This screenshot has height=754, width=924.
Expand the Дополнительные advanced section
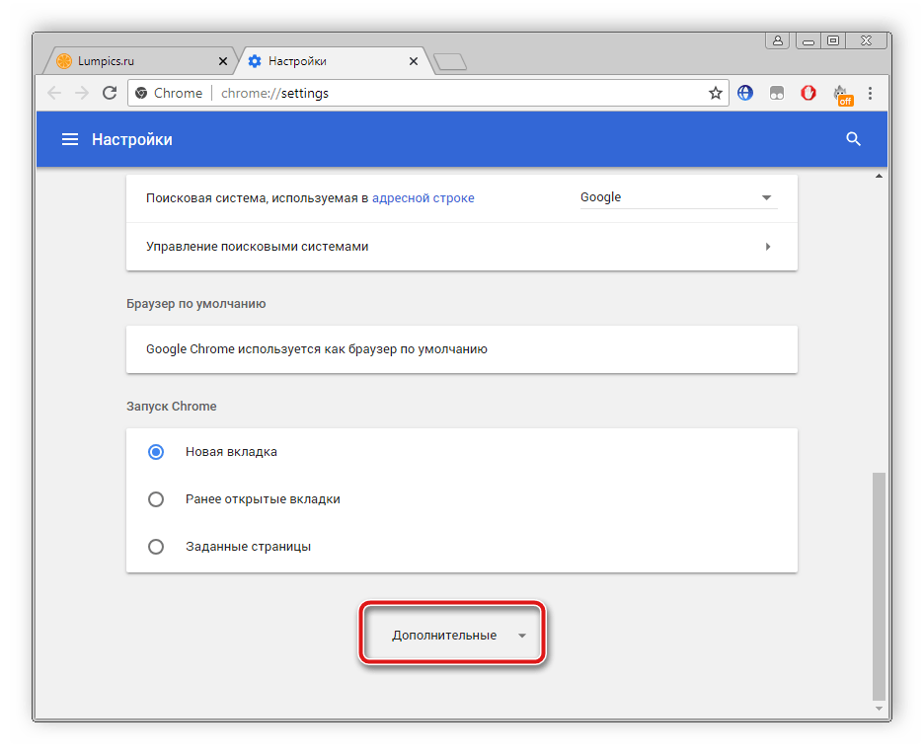point(453,636)
